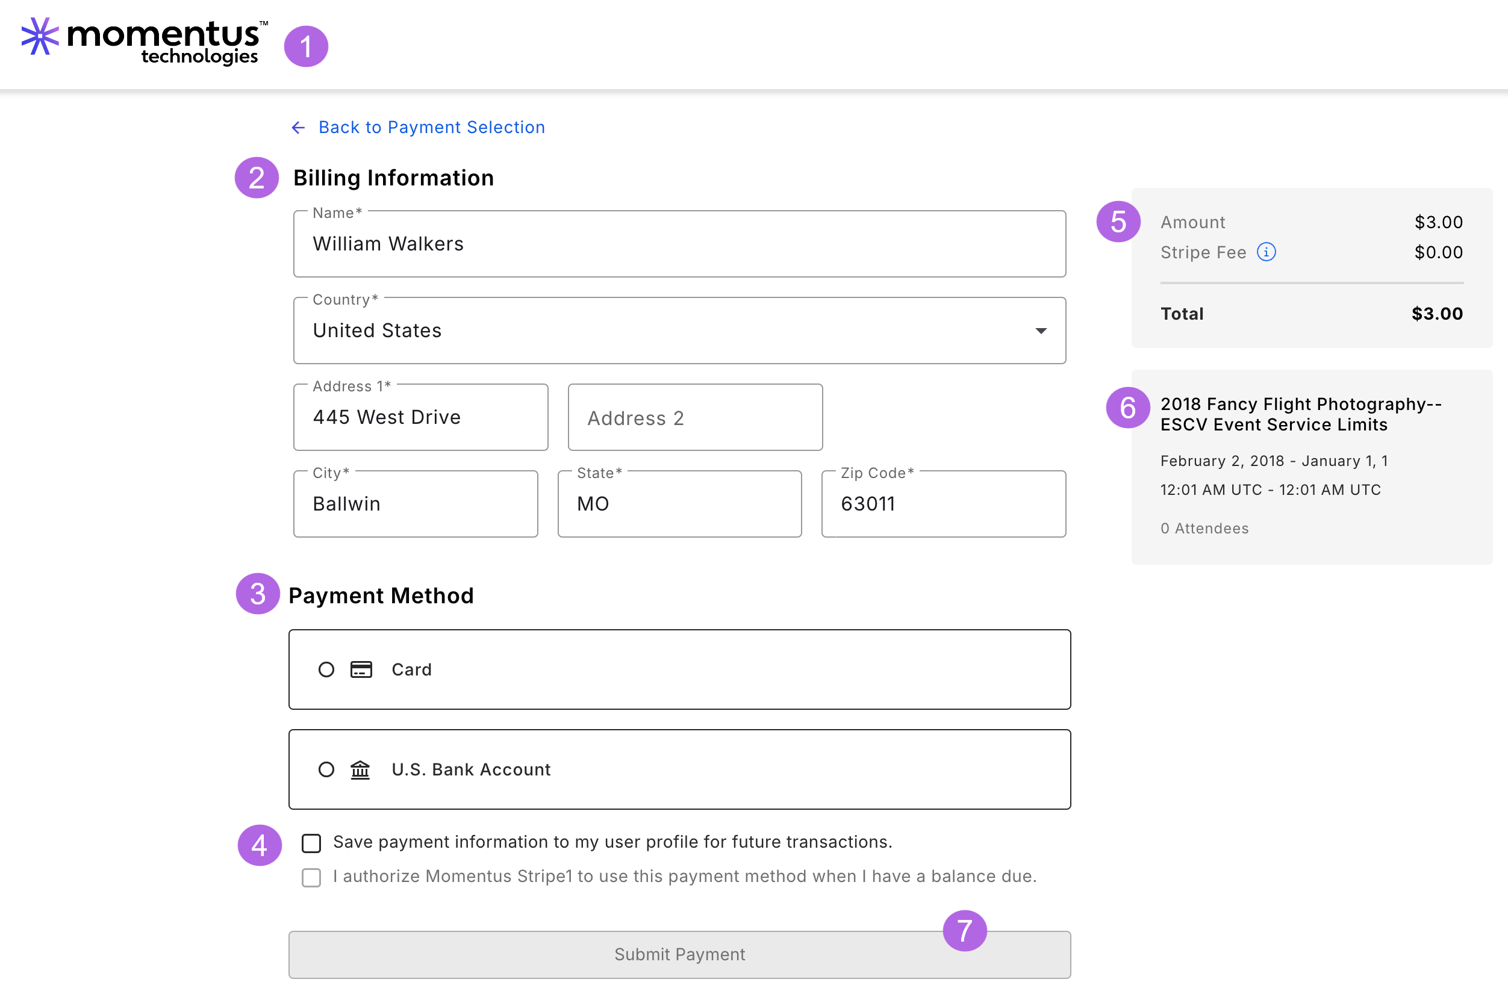Click the 12:01 AM UTC time range
The image size is (1508, 997).
point(1270,489)
